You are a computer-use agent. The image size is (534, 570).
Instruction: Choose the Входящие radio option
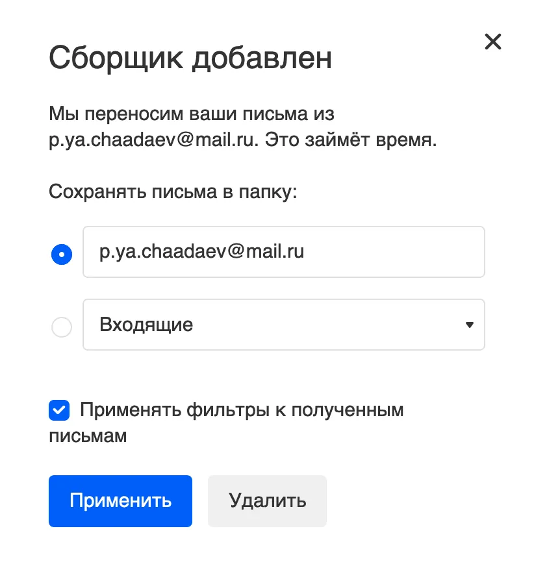click(62, 327)
